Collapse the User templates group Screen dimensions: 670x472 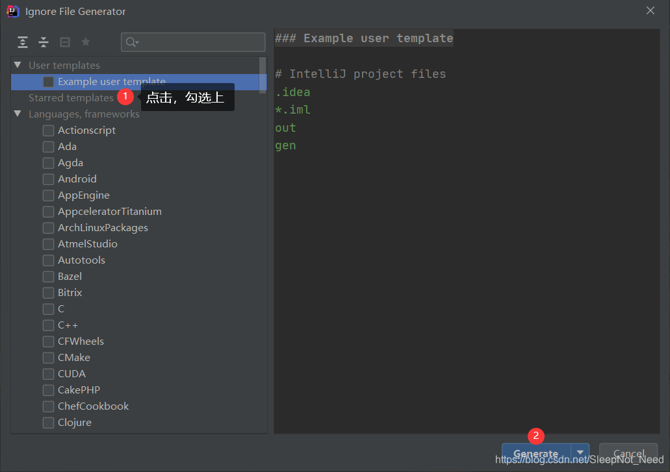(x=18, y=65)
